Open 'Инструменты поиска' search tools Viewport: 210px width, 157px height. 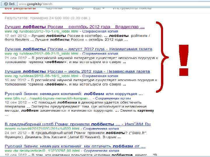(132, 8)
